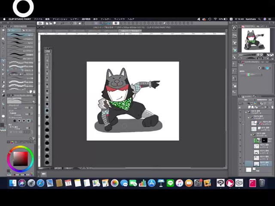Select the Text tool (A icon)
The height and width of the screenshot is (206, 275).
click(3, 108)
